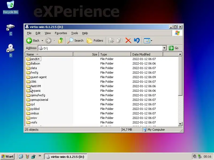Screen dimensions: 214x160
Task: Click the green Back arrow button
Action: (29, 41)
